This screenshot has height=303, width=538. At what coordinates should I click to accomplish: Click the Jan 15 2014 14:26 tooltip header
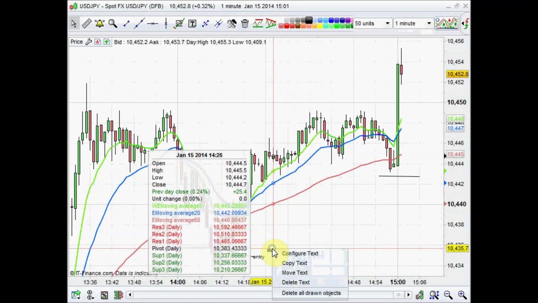coord(199,155)
